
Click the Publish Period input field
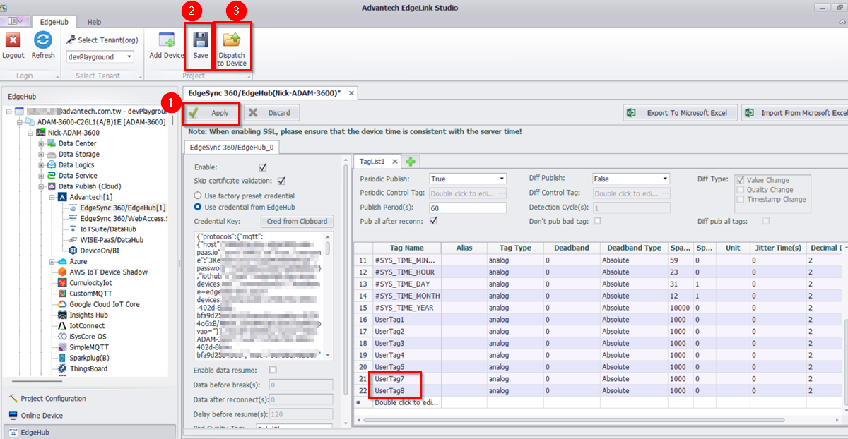click(x=467, y=208)
